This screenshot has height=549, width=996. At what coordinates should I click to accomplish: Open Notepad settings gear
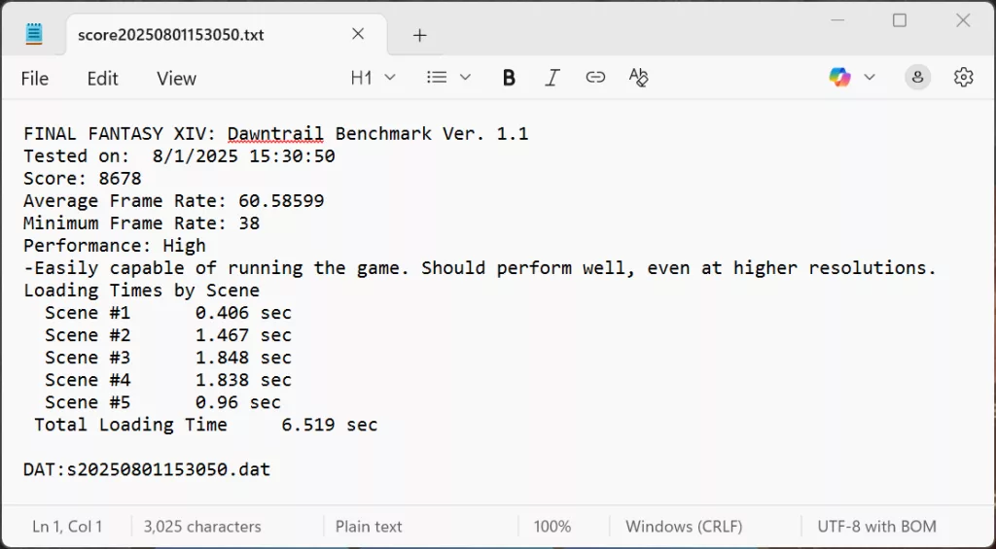click(x=963, y=78)
